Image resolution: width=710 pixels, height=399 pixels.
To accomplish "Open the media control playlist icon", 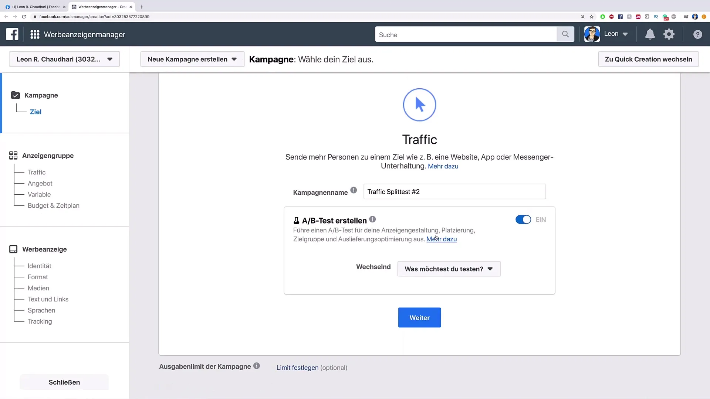I will (686, 17).
